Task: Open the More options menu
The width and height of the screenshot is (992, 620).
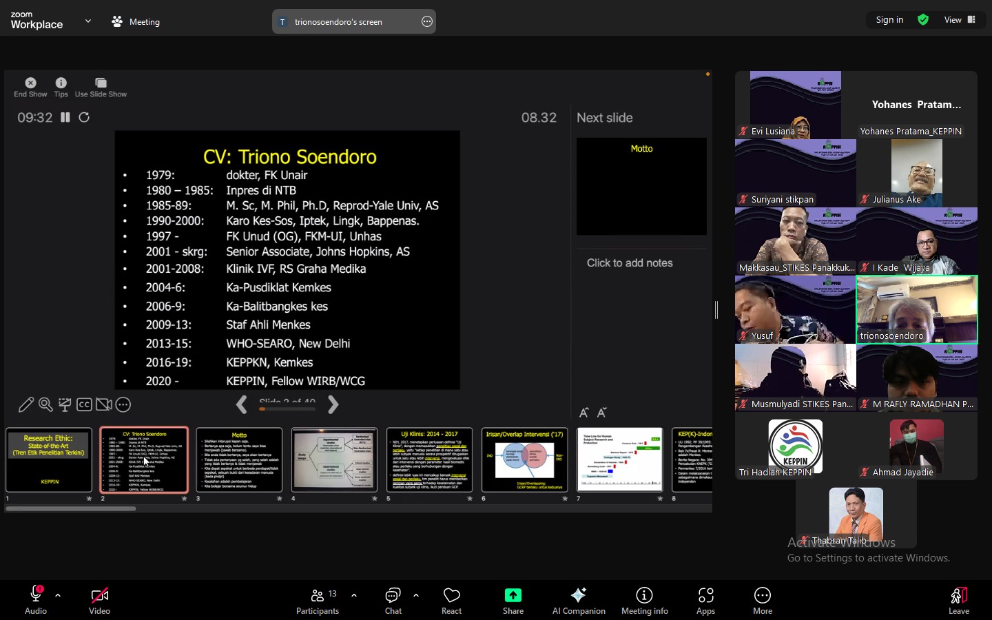Action: tap(762, 600)
